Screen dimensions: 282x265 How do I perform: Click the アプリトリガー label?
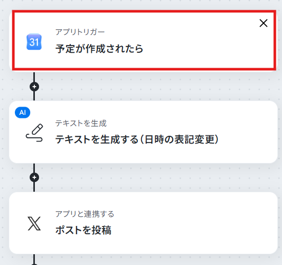coord(80,32)
